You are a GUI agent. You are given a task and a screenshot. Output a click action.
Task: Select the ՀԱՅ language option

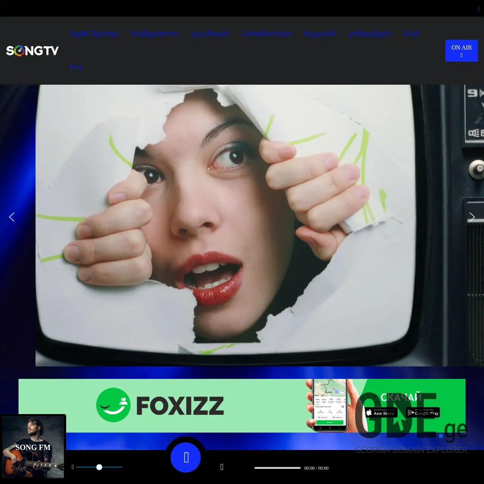coord(411,34)
